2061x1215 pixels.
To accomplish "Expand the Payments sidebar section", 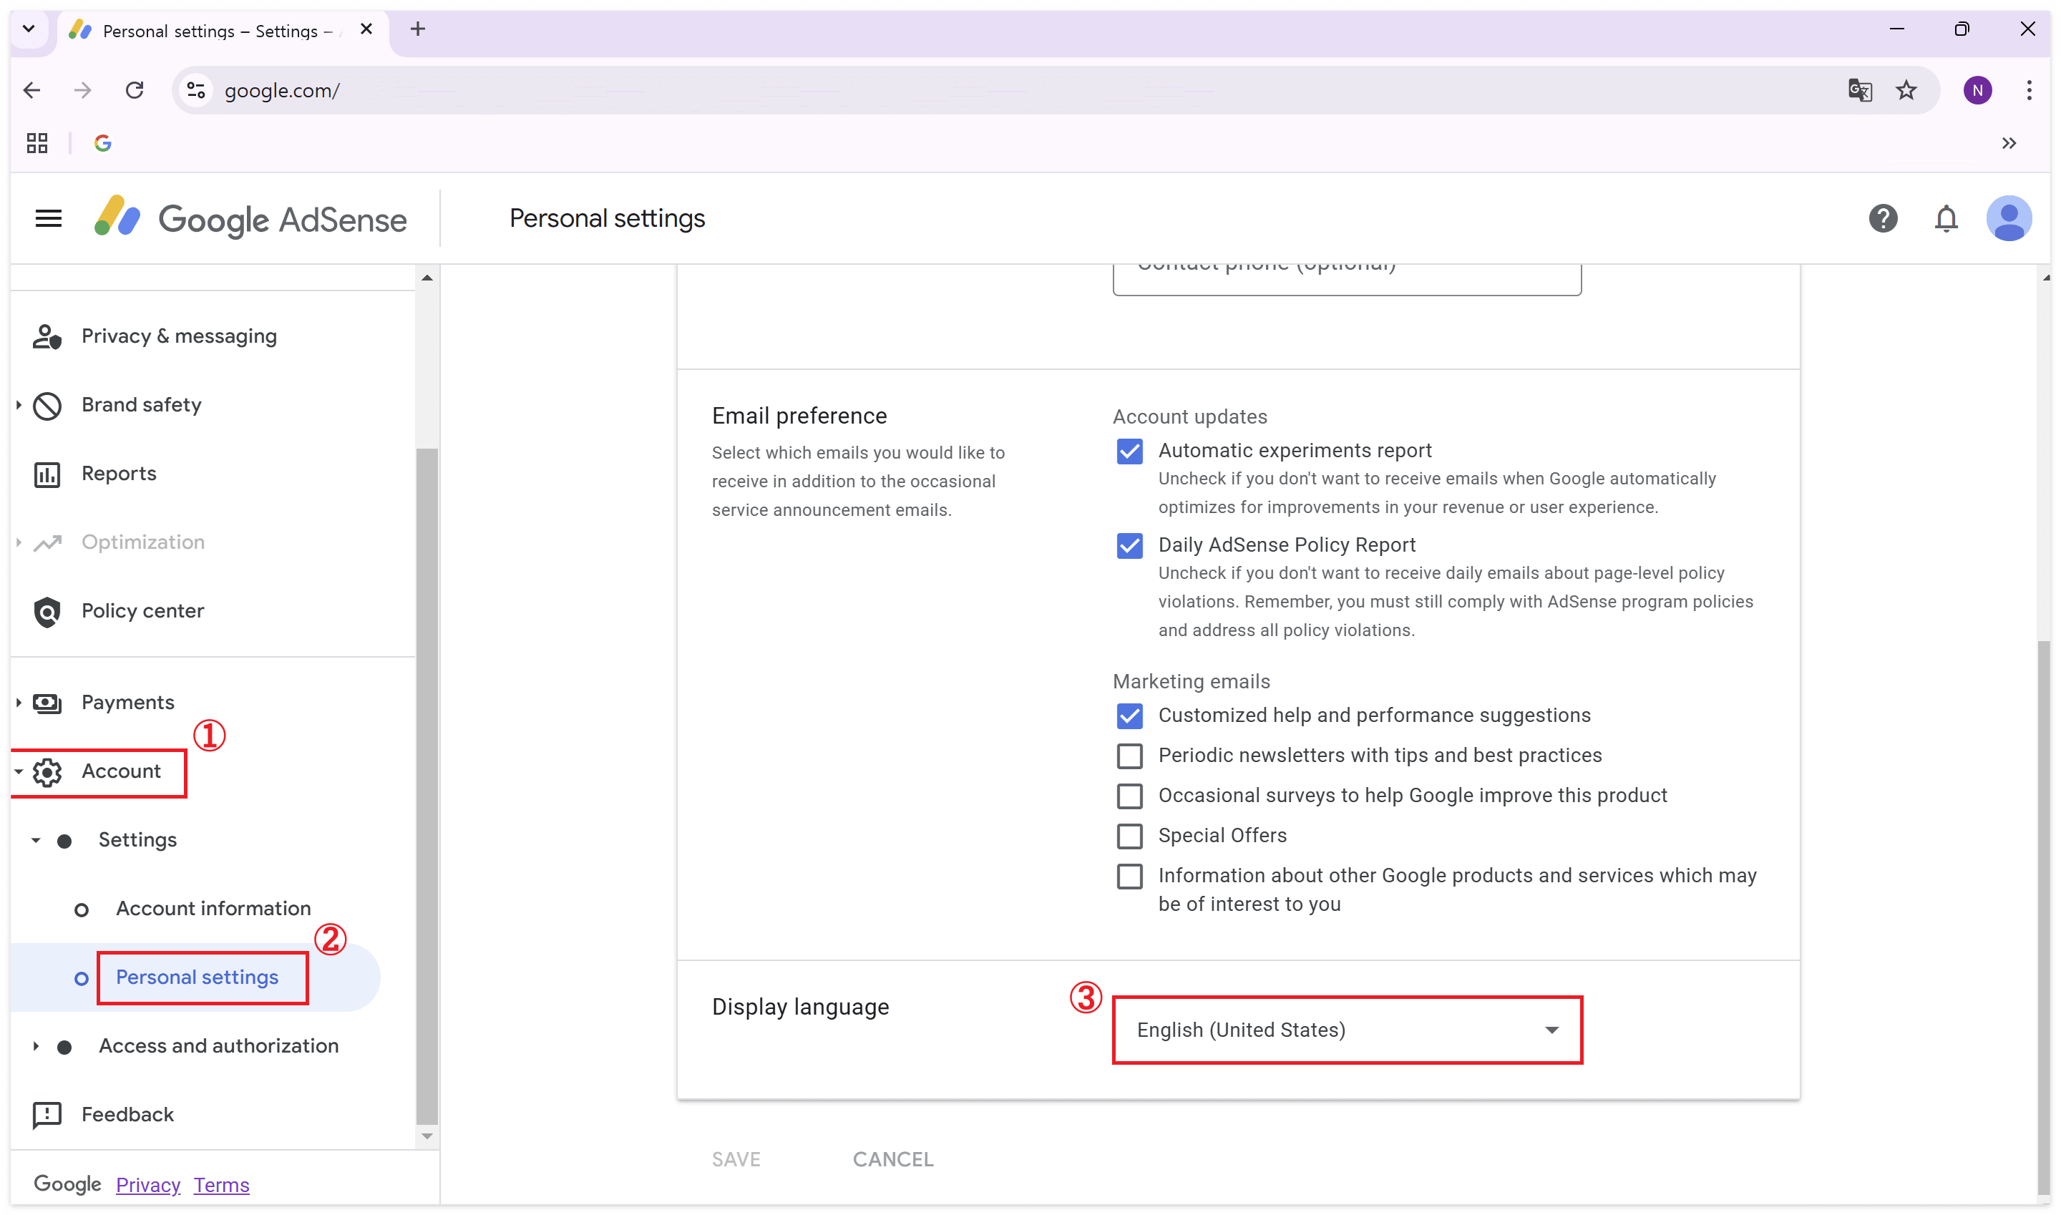I will tap(127, 703).
